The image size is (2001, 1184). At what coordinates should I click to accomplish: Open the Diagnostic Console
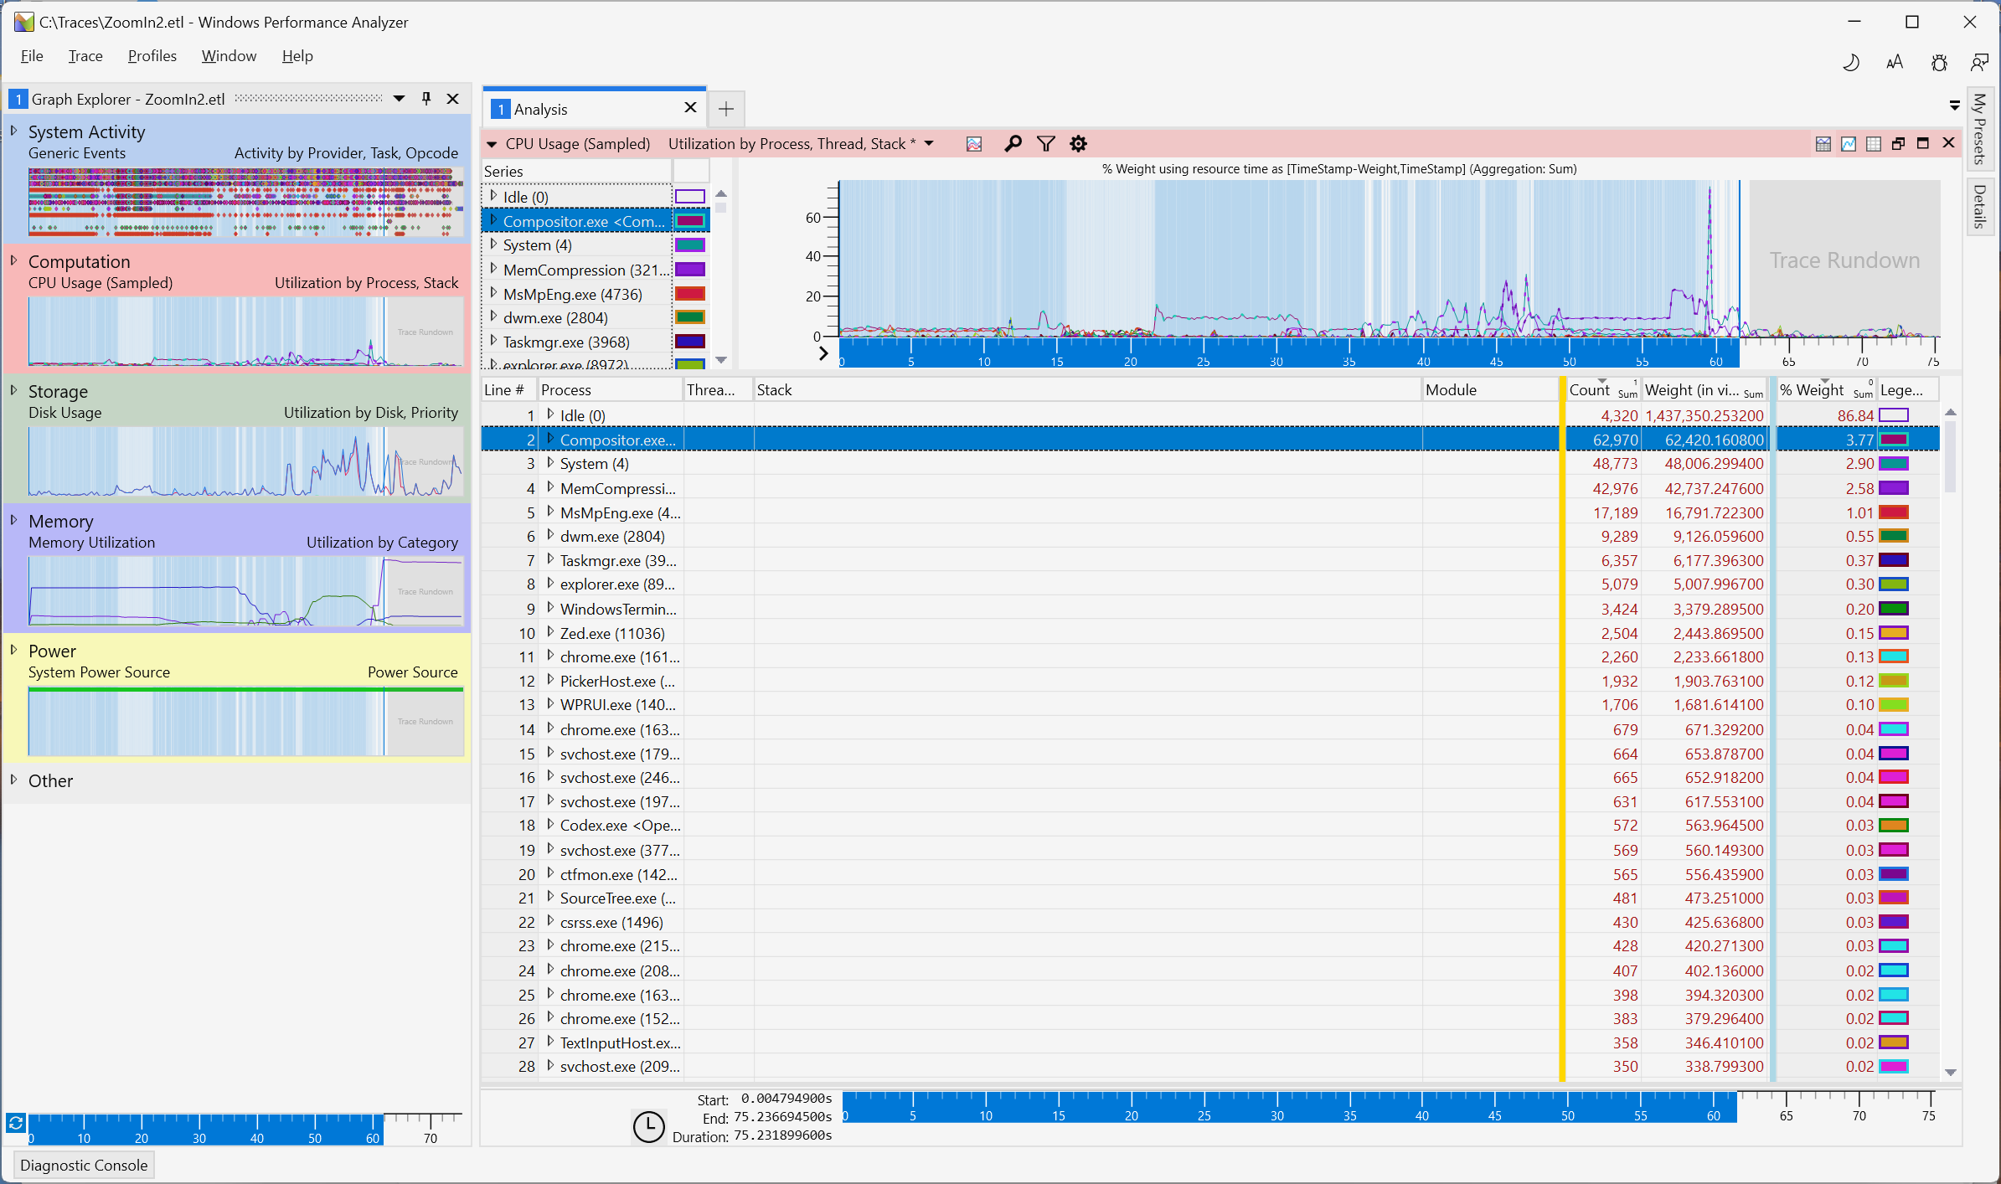(x=84, y=1165)
